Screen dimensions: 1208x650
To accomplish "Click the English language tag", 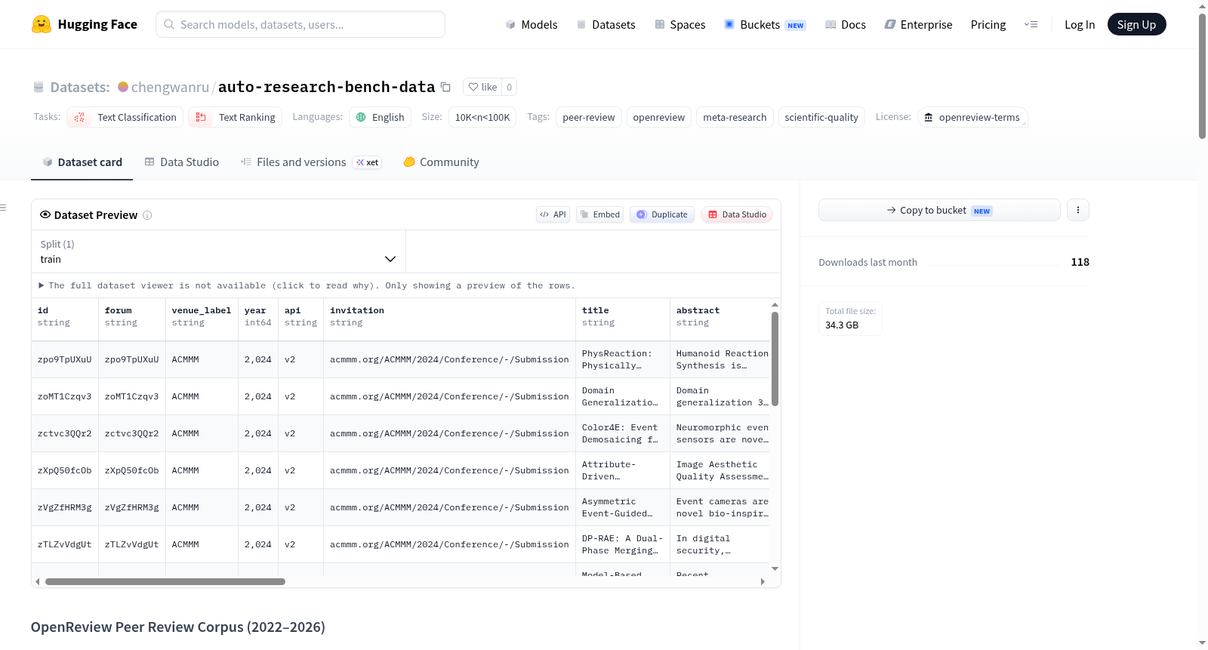I will click(x=381, y=117).
